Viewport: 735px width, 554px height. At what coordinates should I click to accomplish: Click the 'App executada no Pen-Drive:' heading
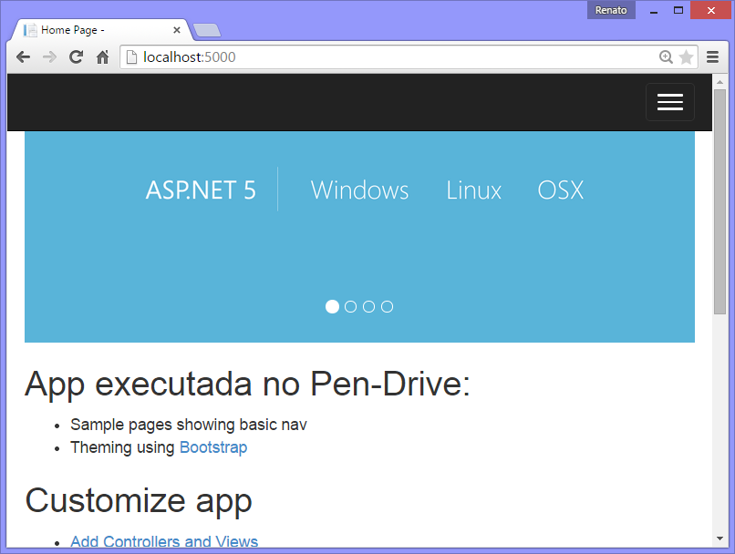[x=247, y=385]
